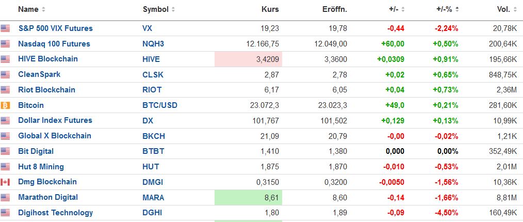Open the Global X Blockchain link
Viewport: 523px width, 222px height.
pyautogui.click(x=54, y=136)
